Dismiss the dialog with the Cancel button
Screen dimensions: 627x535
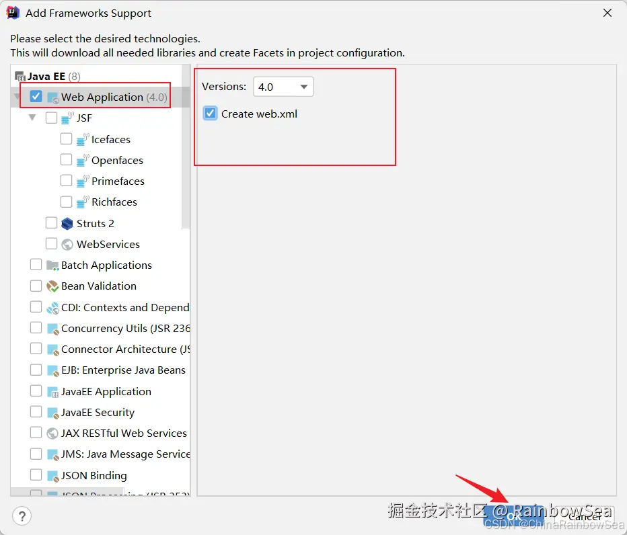click(584, 517)
